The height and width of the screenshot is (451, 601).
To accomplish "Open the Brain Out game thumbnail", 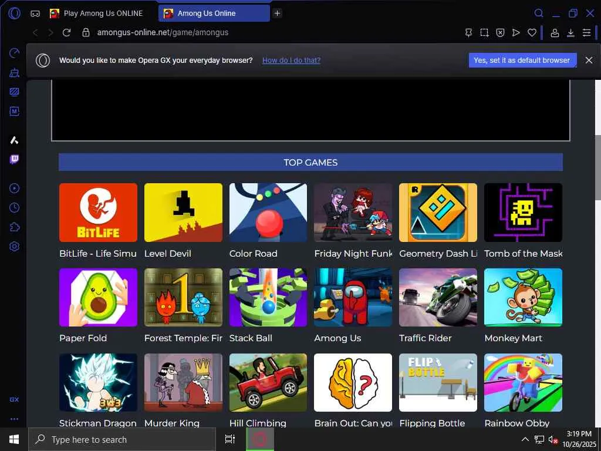I will click(353, 383).
